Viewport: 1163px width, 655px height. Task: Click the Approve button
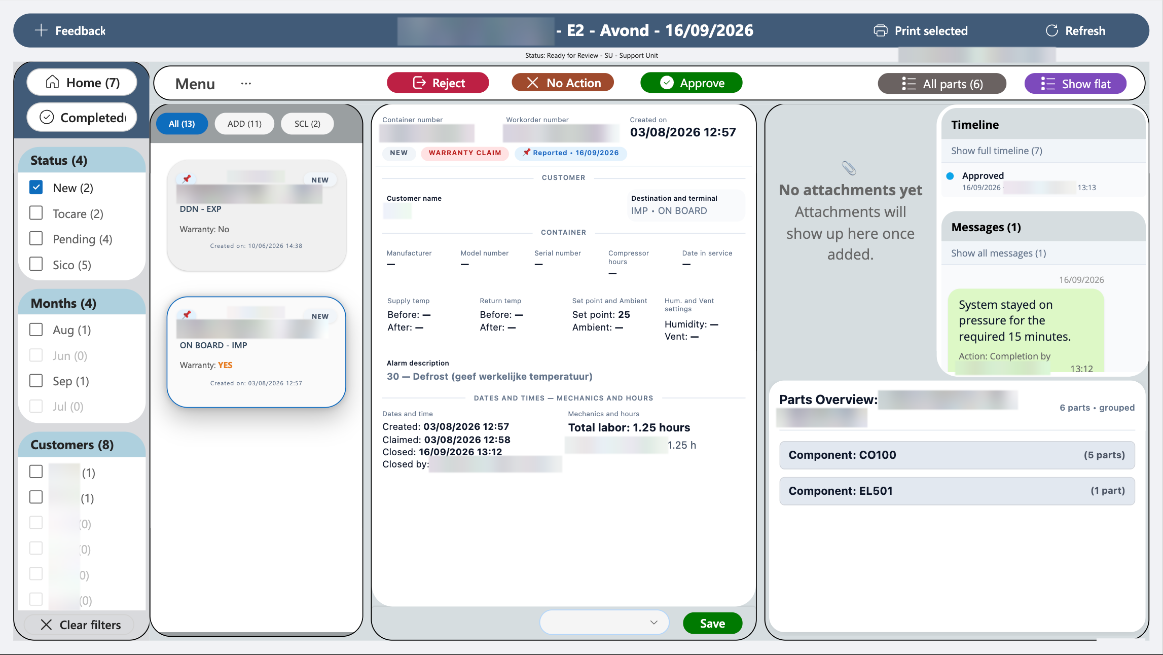(x=691, y=83)
